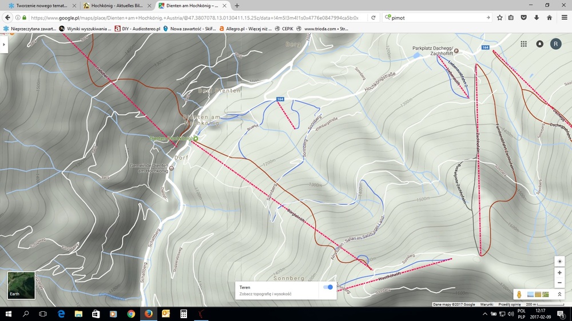Open Task View on the taskbar
This screenshot has width=572, height=321.
[x=43, y=314]
